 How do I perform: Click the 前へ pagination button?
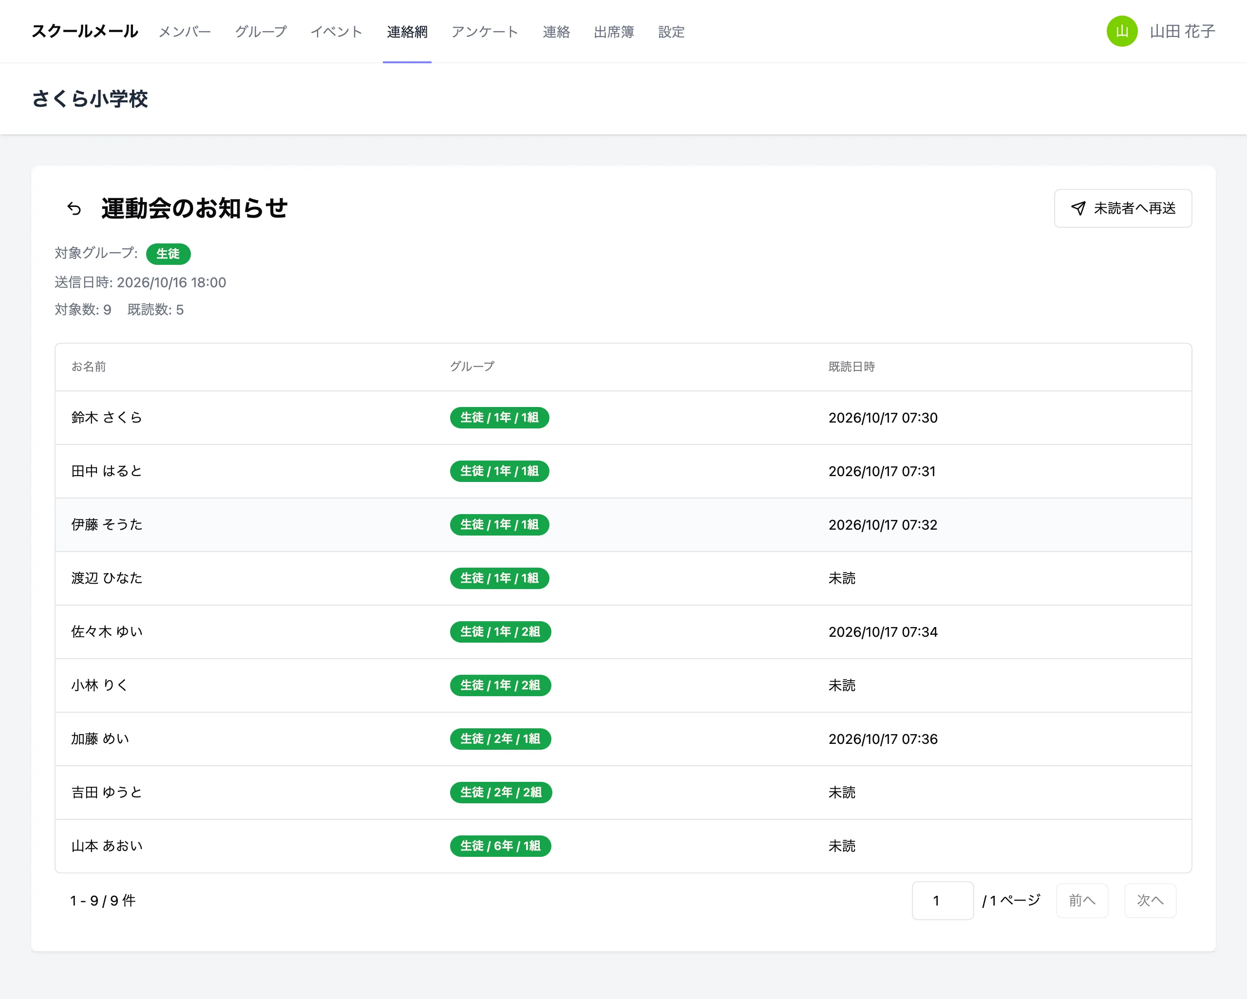tap(1081, 900)
